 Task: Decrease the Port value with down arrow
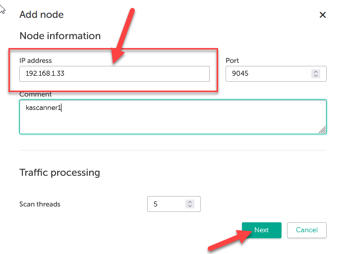coord(315,76)
